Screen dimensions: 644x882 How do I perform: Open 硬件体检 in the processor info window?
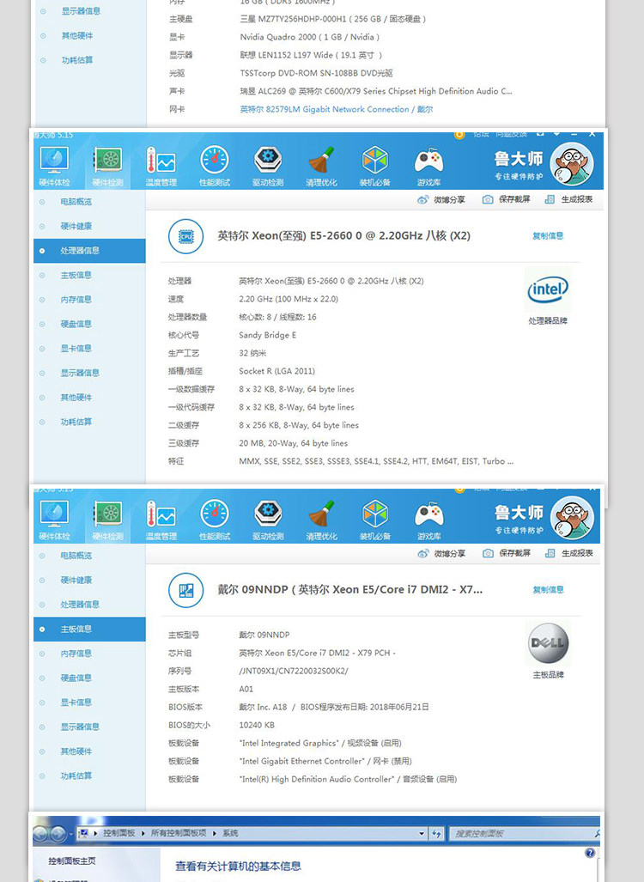[55, 166]
